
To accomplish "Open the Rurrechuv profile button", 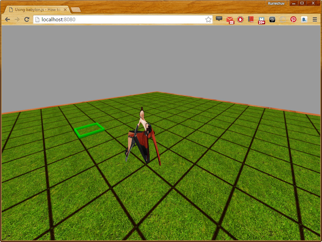I will [276, 3].
